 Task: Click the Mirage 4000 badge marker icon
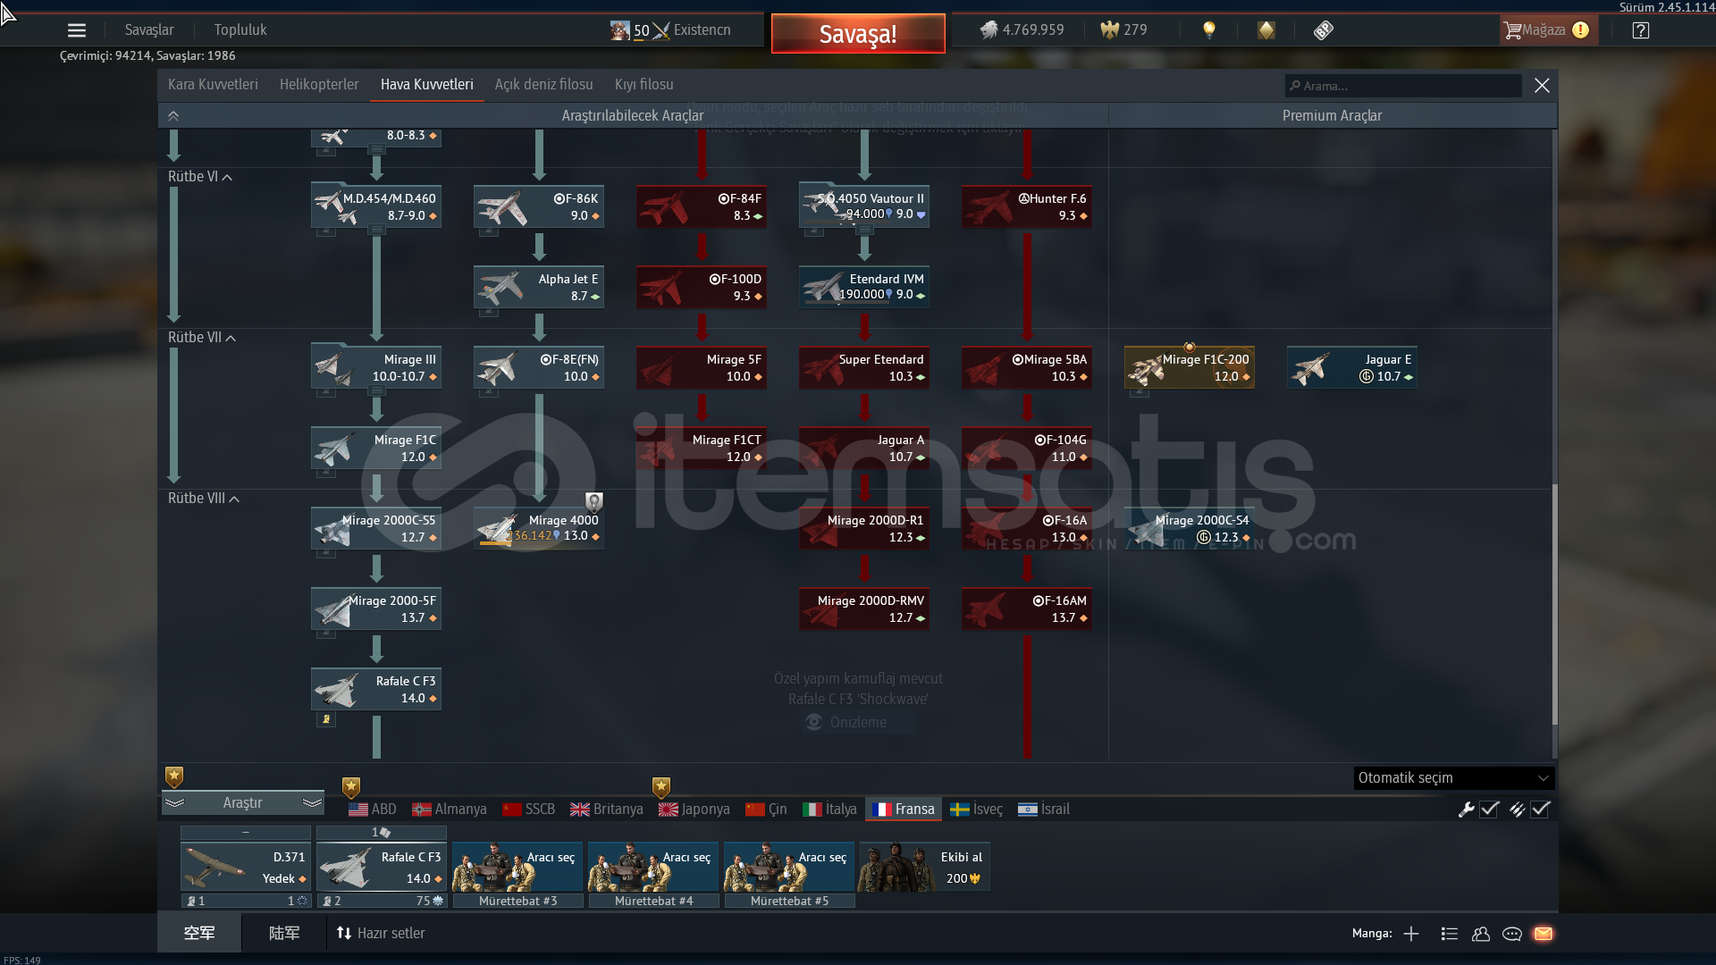594,501
